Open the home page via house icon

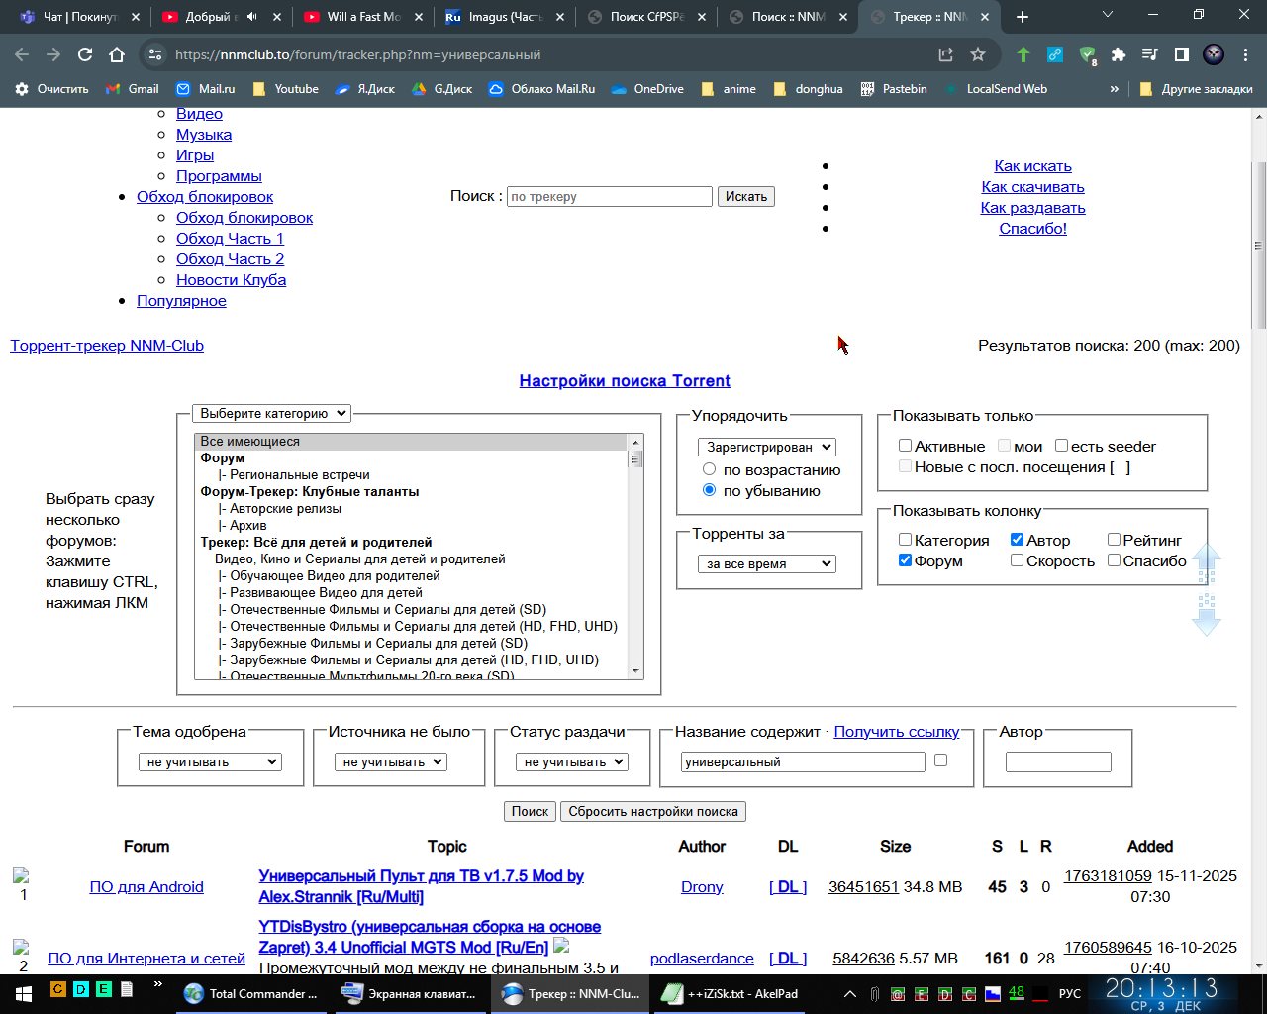117,54
